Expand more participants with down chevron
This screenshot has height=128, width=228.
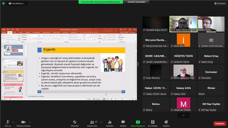tap(183, 116)
